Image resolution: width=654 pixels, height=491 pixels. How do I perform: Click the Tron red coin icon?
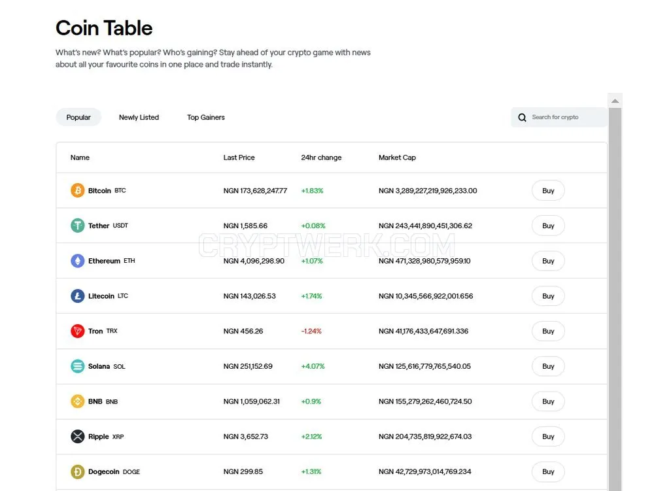[78, 331]
